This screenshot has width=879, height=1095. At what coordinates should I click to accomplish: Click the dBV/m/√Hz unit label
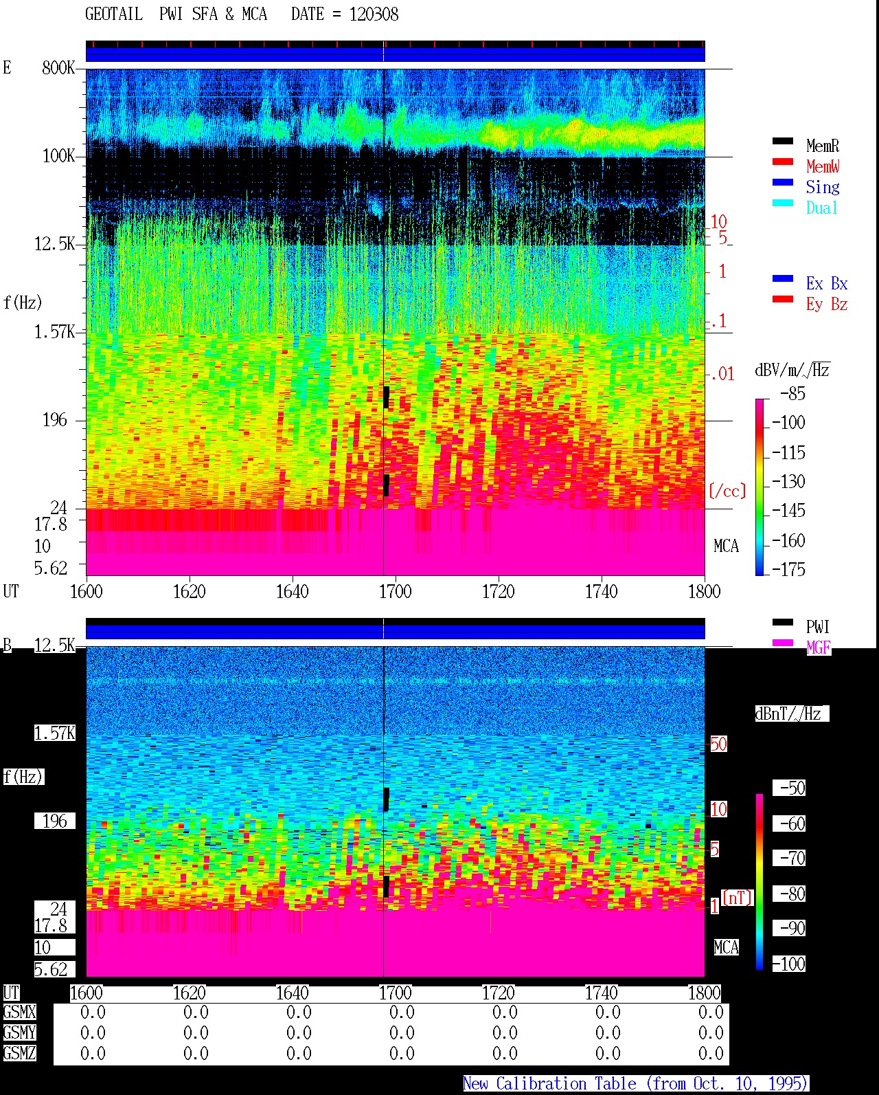pyautogui.click(x=792, y=370)
